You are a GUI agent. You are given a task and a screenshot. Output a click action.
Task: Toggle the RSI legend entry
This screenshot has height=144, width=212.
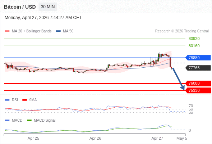coord(11,100)
